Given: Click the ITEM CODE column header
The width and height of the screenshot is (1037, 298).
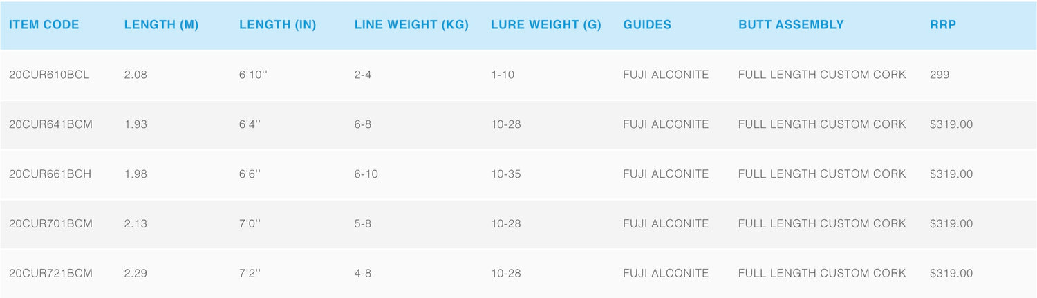Looking at the screenshot, I should [x=44, y=25].
